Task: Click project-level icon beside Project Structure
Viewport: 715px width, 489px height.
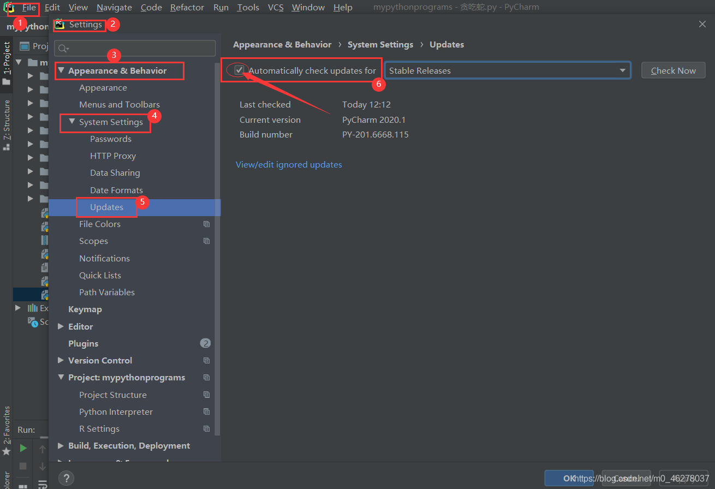Action: [x=206, y=395]
